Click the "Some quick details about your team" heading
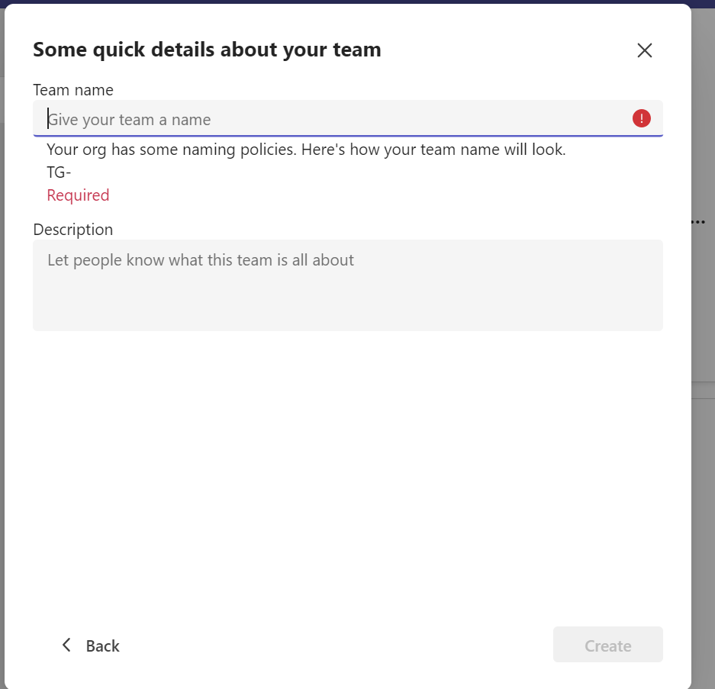This screenshot has height=689, width=715. pos(207,50)
